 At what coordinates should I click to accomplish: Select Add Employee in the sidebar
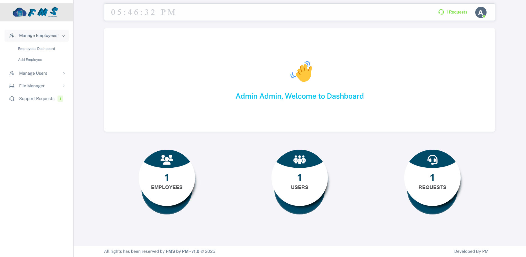pos(30,60)
